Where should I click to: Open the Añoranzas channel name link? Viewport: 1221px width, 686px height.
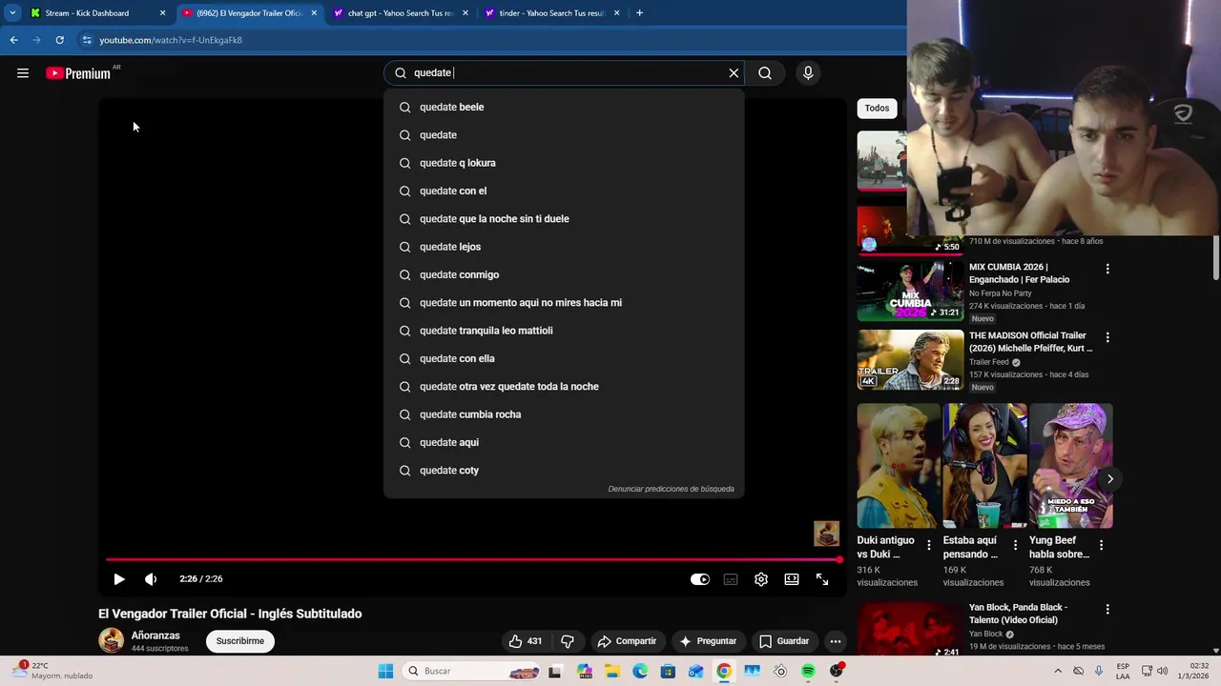coord(155,636)
